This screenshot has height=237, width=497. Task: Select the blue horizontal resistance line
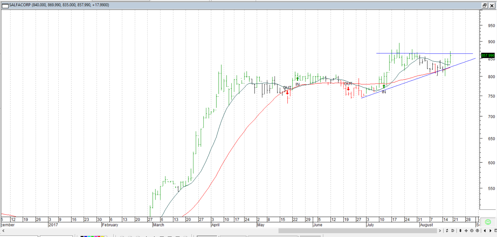point(424,54)
